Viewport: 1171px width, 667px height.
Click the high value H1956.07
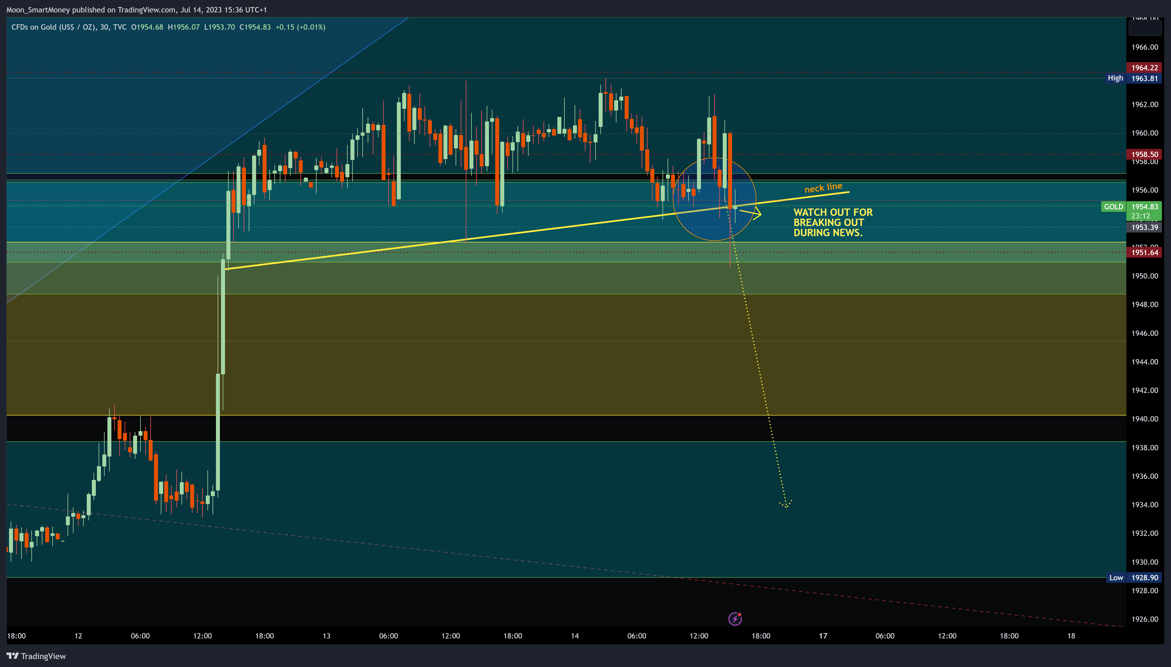(184, 27)
